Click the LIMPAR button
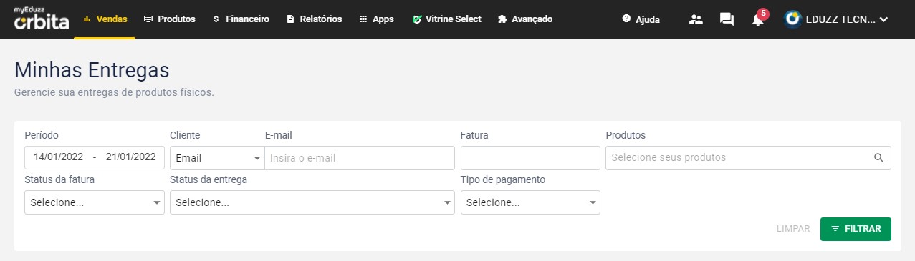This screenshot has width=915, height=261. click(792, 229)
